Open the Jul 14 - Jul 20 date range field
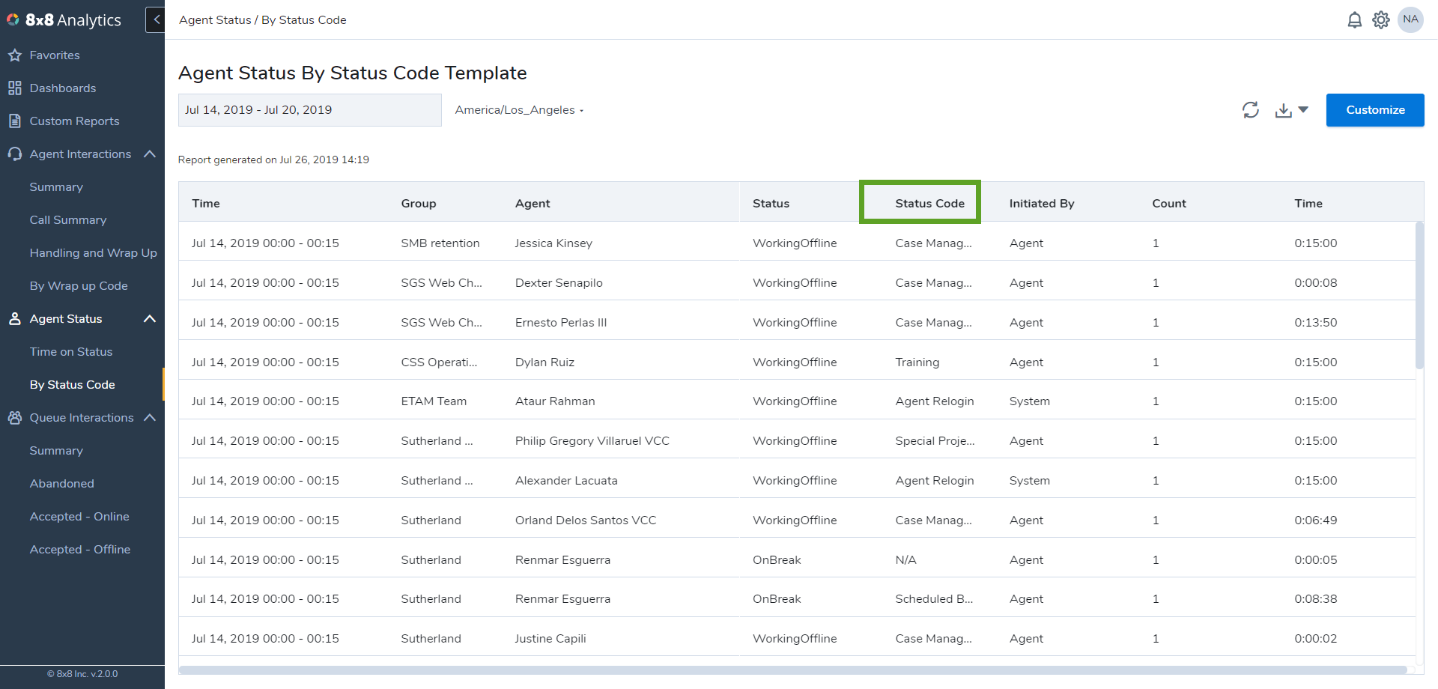The width and height of the screenshot is (1438, 689). [309, 109]
